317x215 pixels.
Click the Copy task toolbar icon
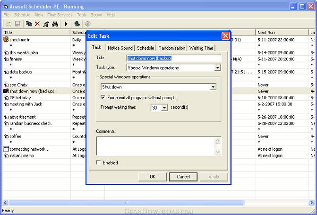click(29, 24)
